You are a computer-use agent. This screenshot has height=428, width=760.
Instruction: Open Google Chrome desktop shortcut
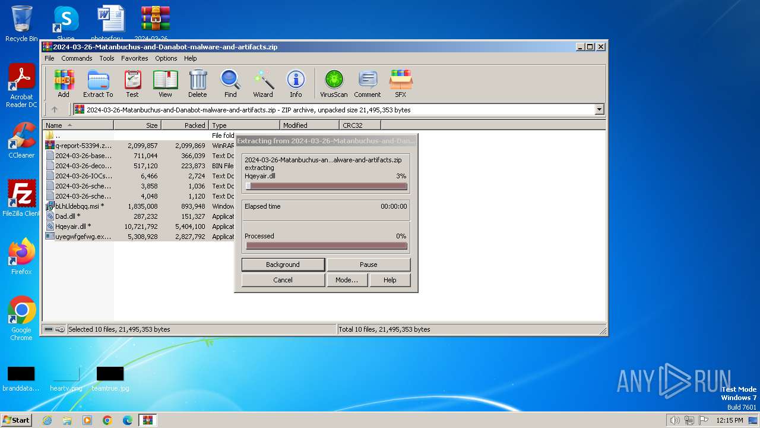coord(21,319)
